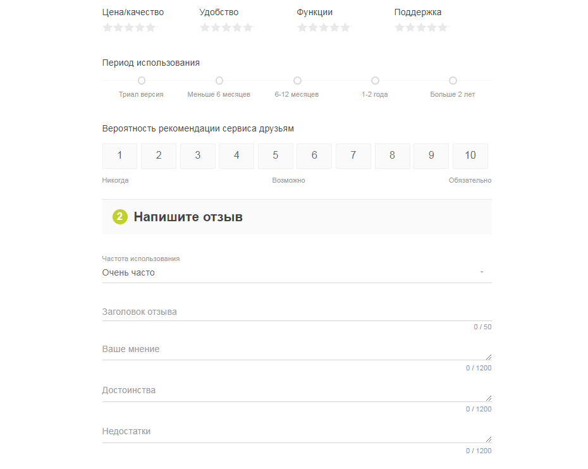The image size is (588, 469).
Task: Grab the Недостатки textarea resize handle
Action: point(489,439)
